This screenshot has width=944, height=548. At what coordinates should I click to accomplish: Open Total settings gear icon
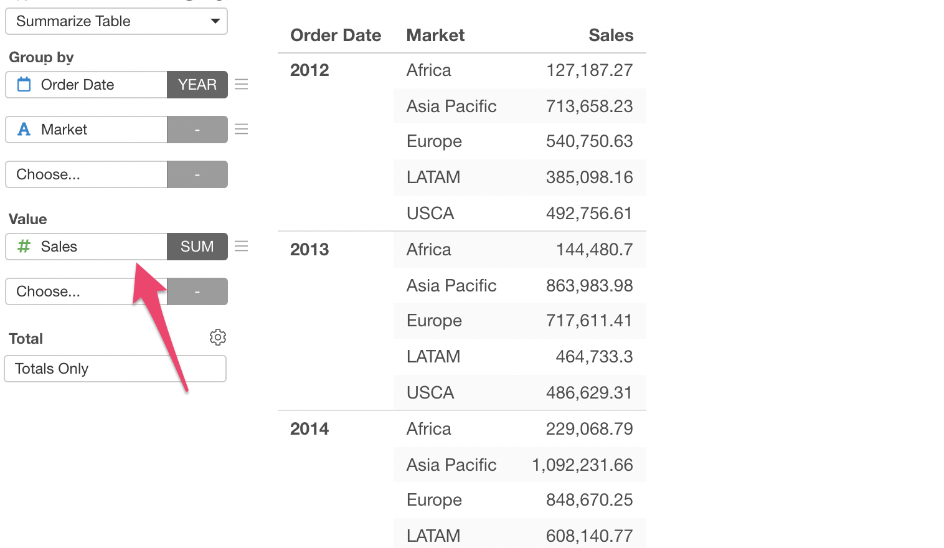[x=218, y=338]
